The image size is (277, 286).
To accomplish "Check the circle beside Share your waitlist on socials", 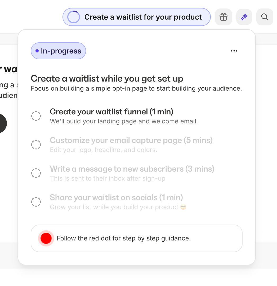I will [x=36, y=202].
